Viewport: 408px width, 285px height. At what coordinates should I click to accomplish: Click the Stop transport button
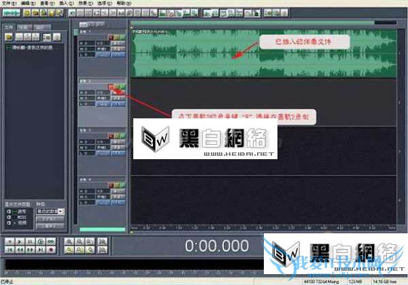(x=10, y=241)
